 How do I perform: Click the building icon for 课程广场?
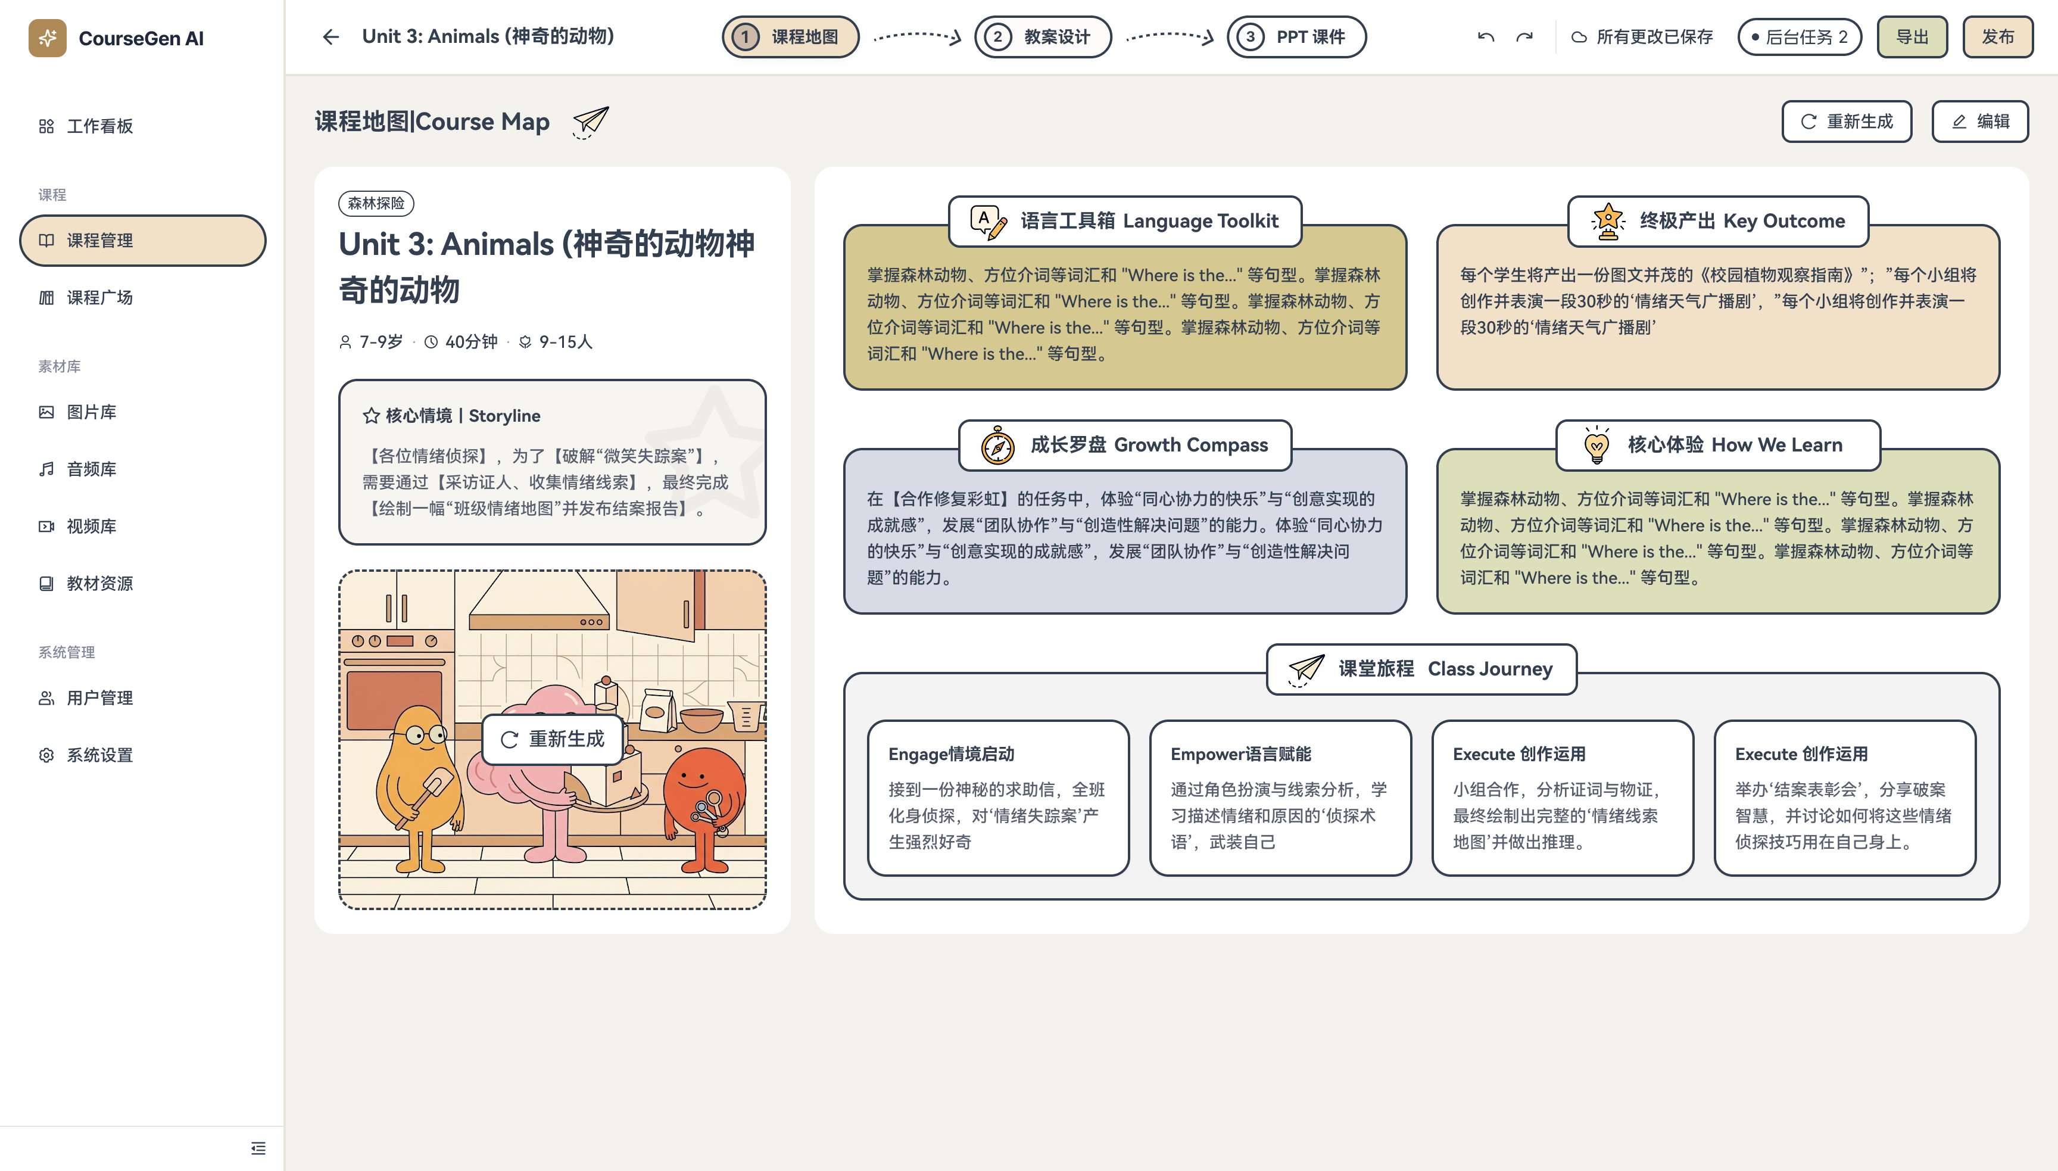pyautogui.click(x=46, y=298)
